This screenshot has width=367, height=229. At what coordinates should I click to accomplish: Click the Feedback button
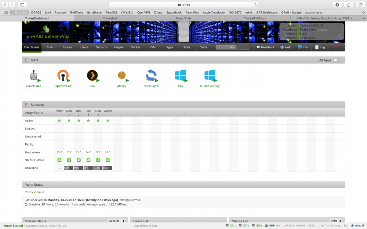[265, 47]
